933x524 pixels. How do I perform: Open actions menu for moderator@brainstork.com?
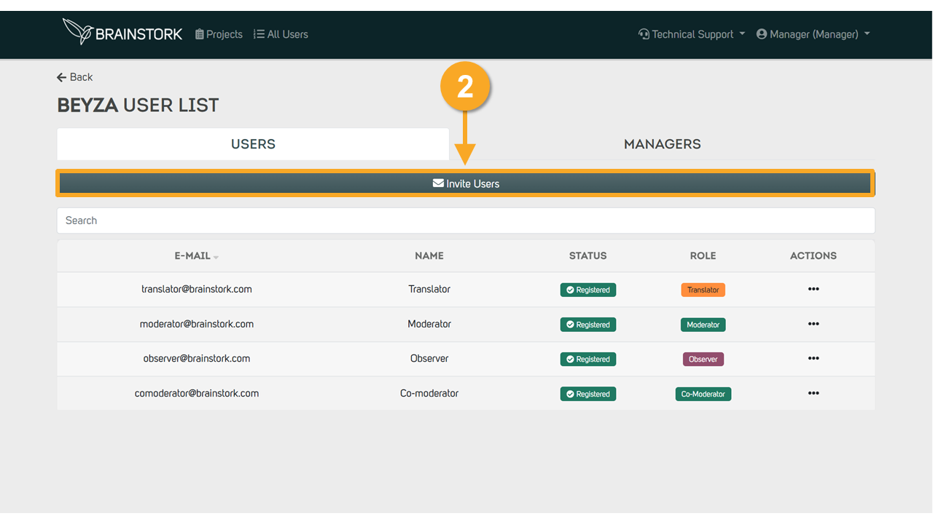coord(813,324)
